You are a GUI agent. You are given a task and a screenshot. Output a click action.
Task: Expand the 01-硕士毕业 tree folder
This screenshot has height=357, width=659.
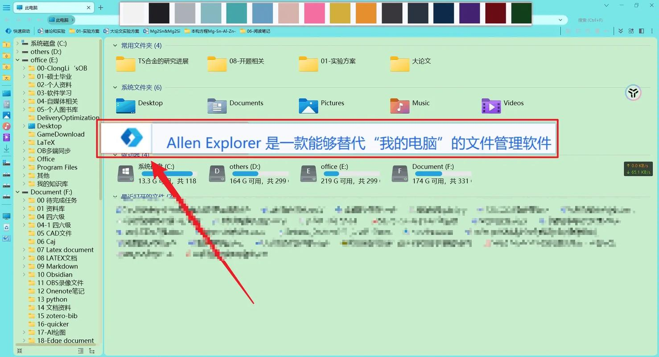(24, 76)
